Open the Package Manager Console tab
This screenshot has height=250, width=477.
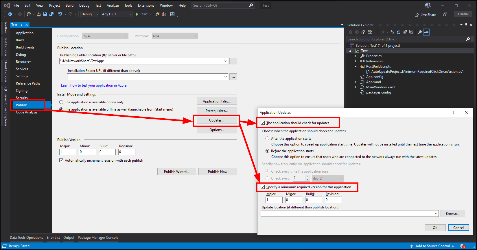tap(98, 238)
